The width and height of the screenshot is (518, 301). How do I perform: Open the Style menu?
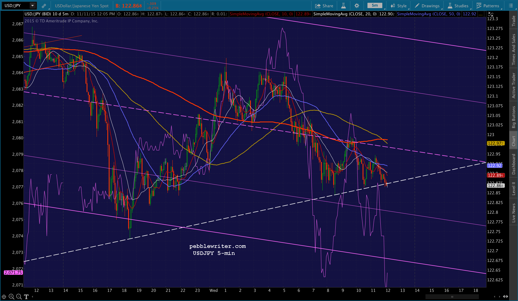click(398, 6)
